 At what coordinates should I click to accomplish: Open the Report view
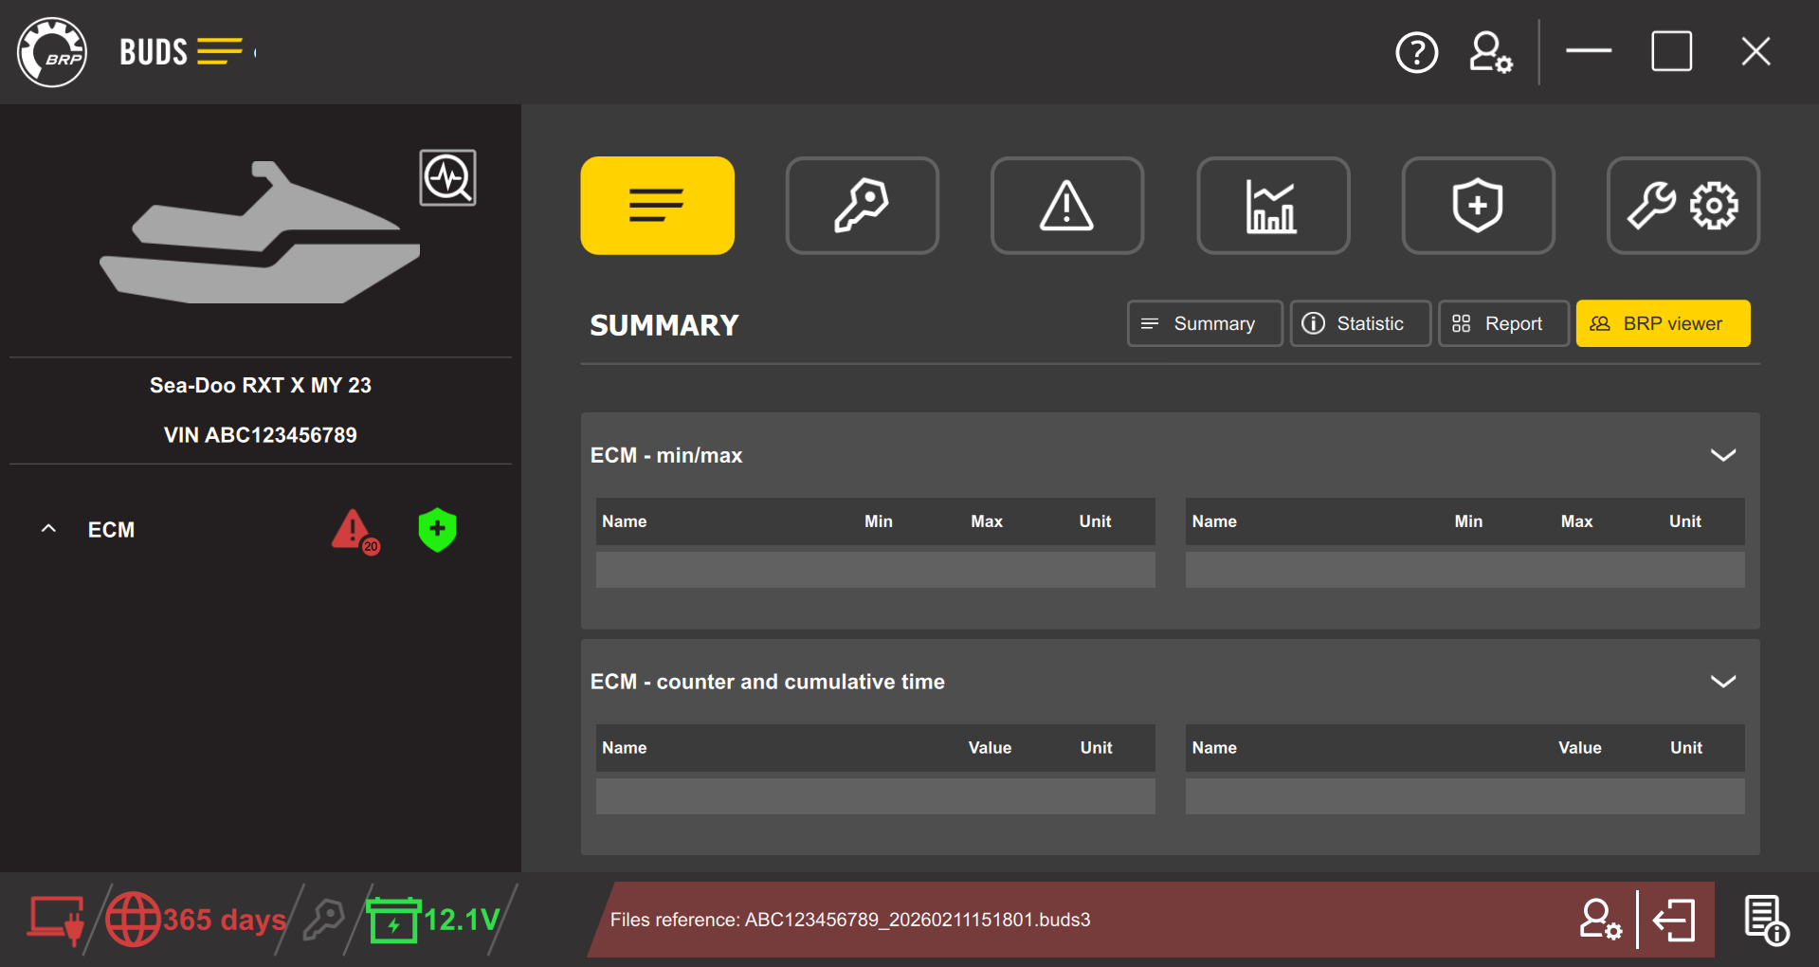[1502, 324]
